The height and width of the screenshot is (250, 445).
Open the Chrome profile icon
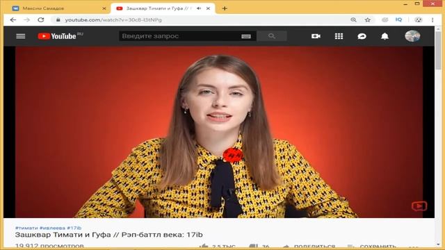(x=419, y=20)
